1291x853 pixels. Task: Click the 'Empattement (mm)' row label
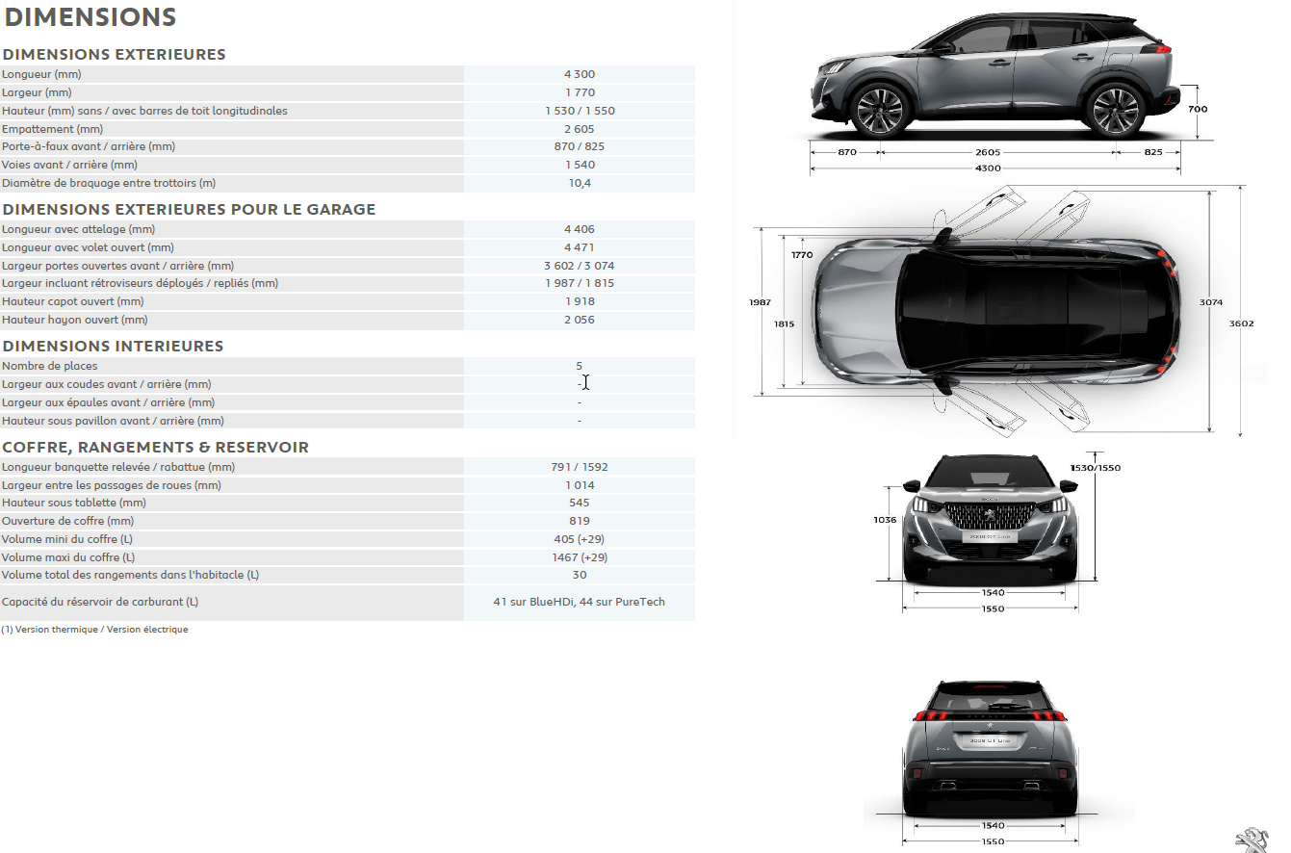pyautogui.click(x=52, y=129)
